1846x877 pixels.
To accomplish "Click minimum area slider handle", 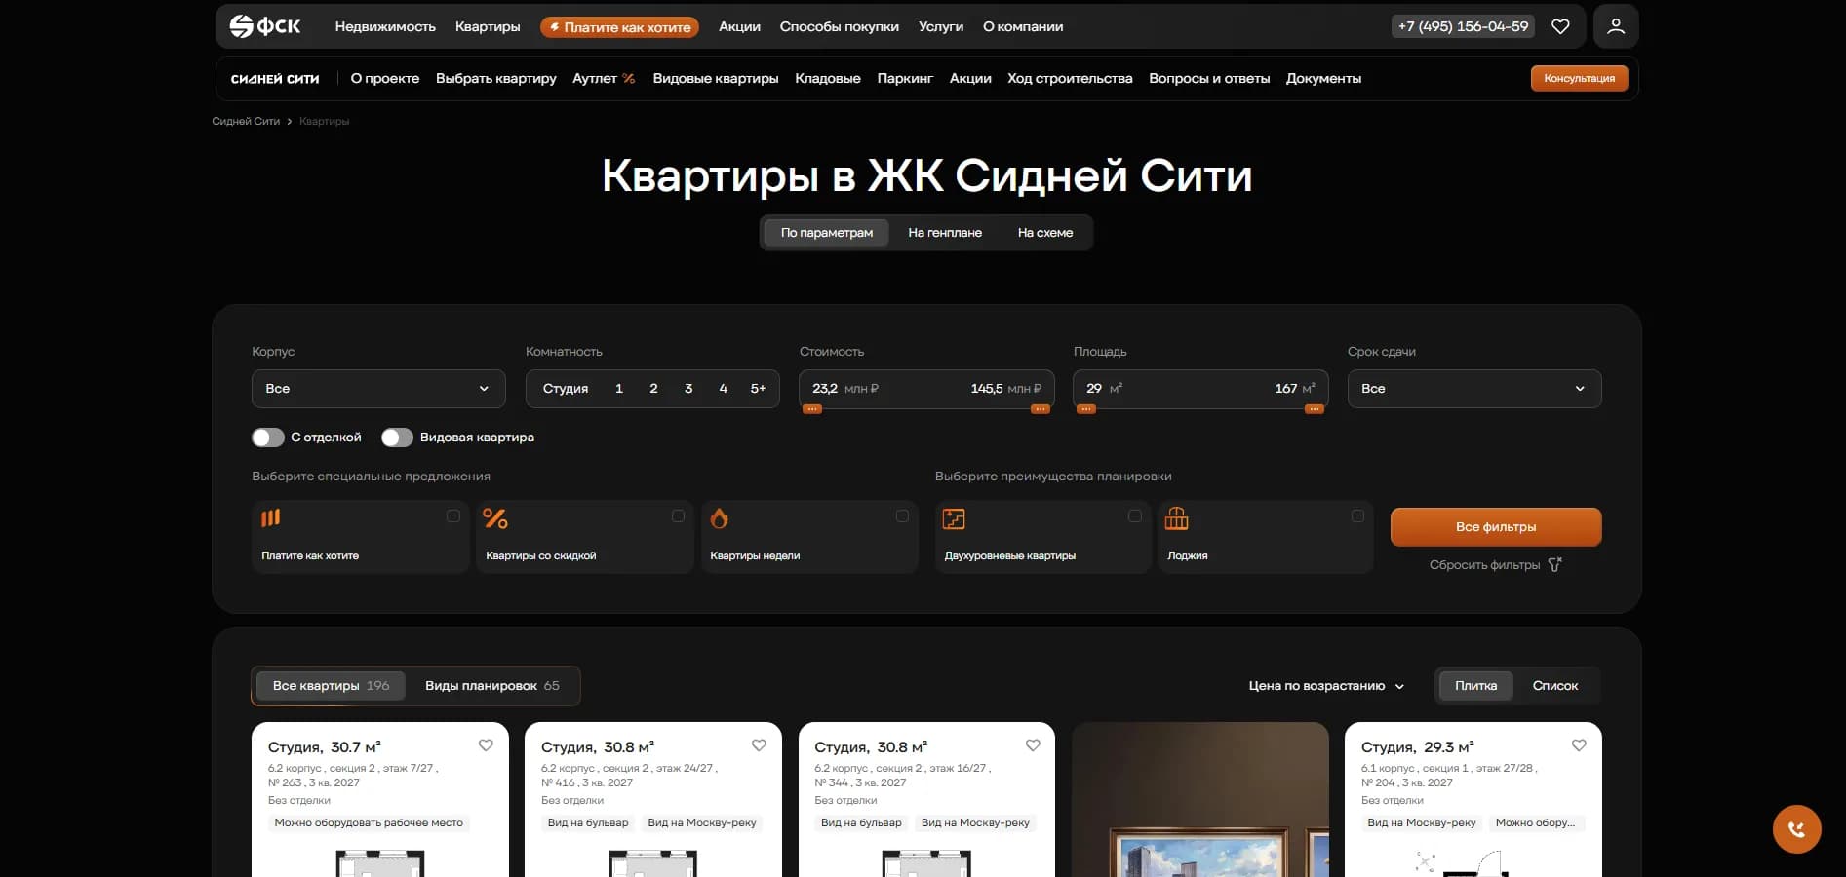I will tap(1086, 409).
